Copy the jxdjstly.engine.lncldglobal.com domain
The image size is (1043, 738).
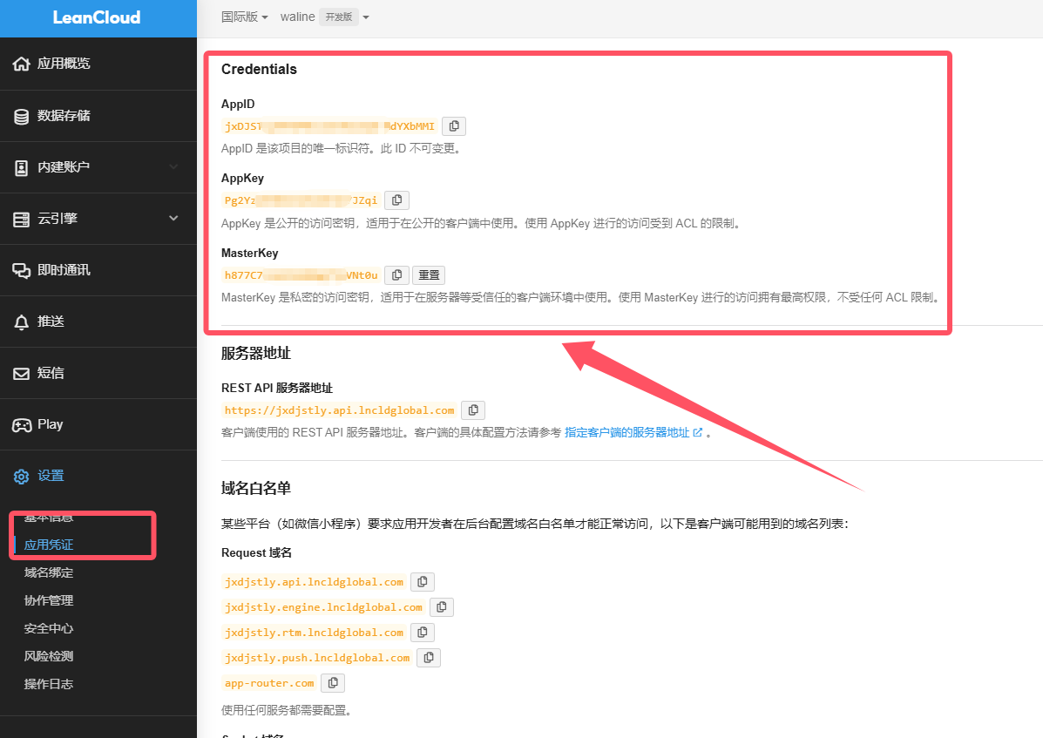441,607
